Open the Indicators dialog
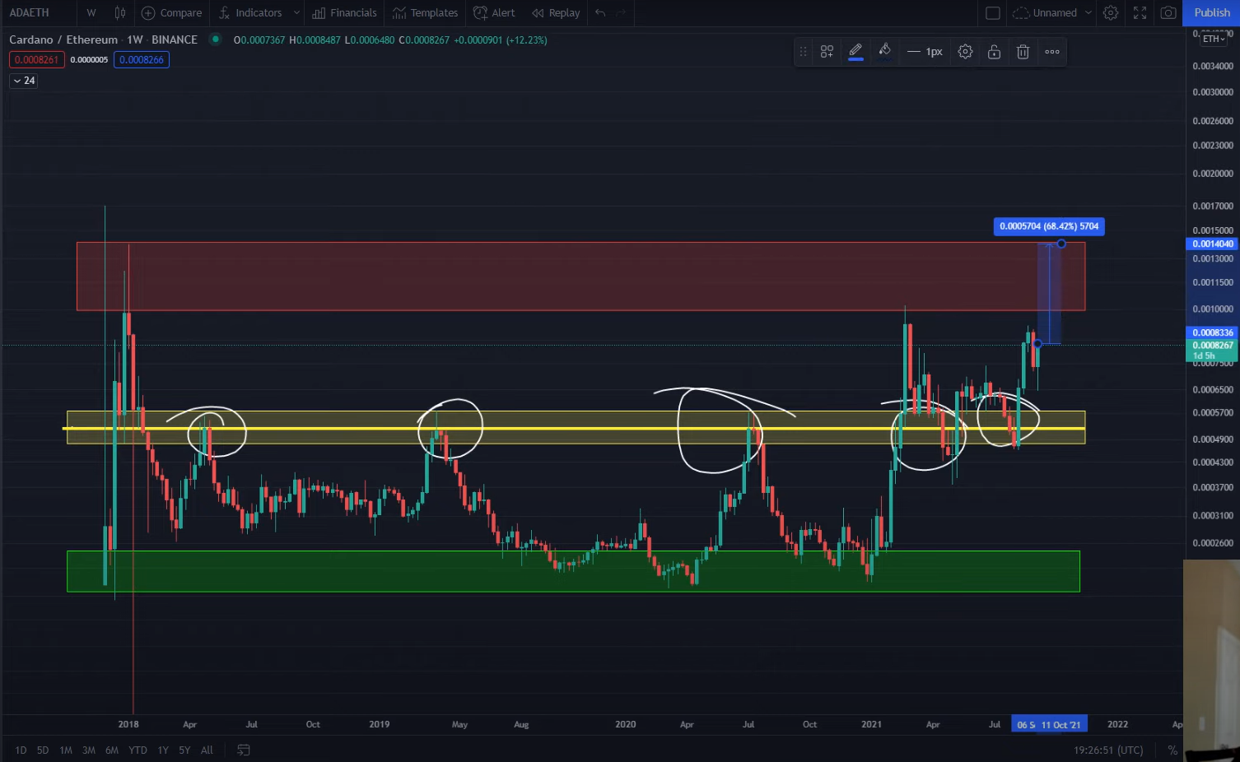Screen dimensions: 1240x762 coord(250,12)
